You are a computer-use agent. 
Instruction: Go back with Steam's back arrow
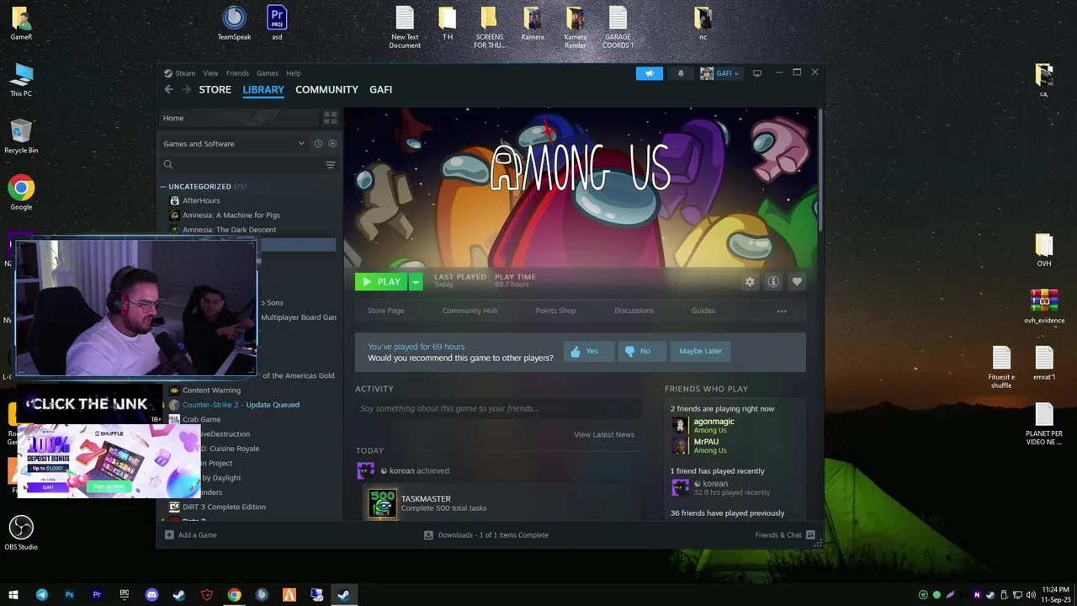[168, 89]
